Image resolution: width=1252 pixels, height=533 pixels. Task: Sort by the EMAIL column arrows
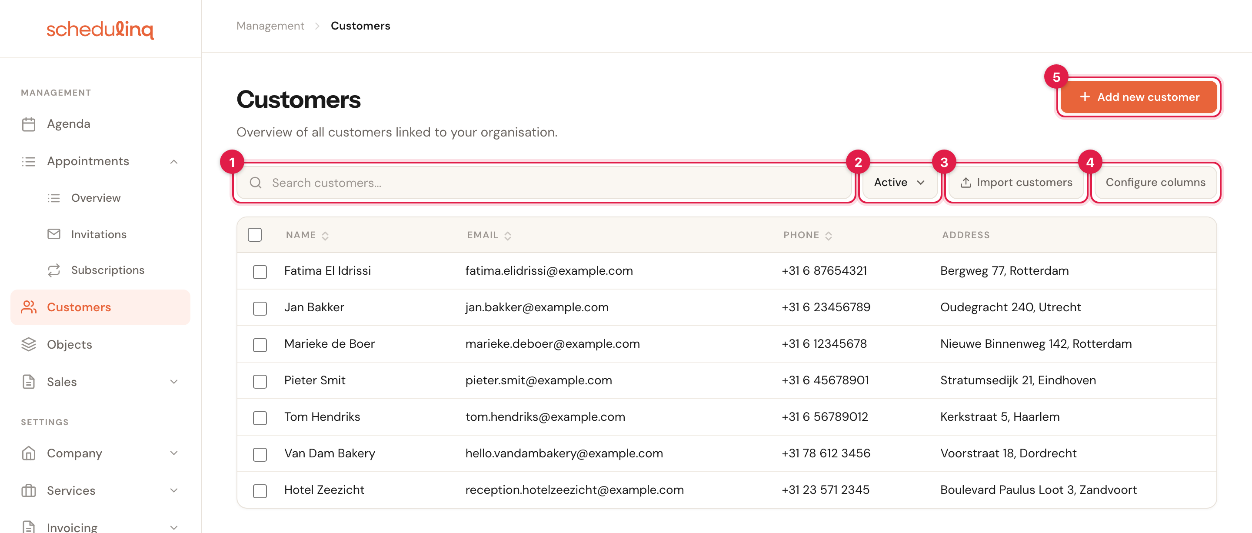pos(507,236)
